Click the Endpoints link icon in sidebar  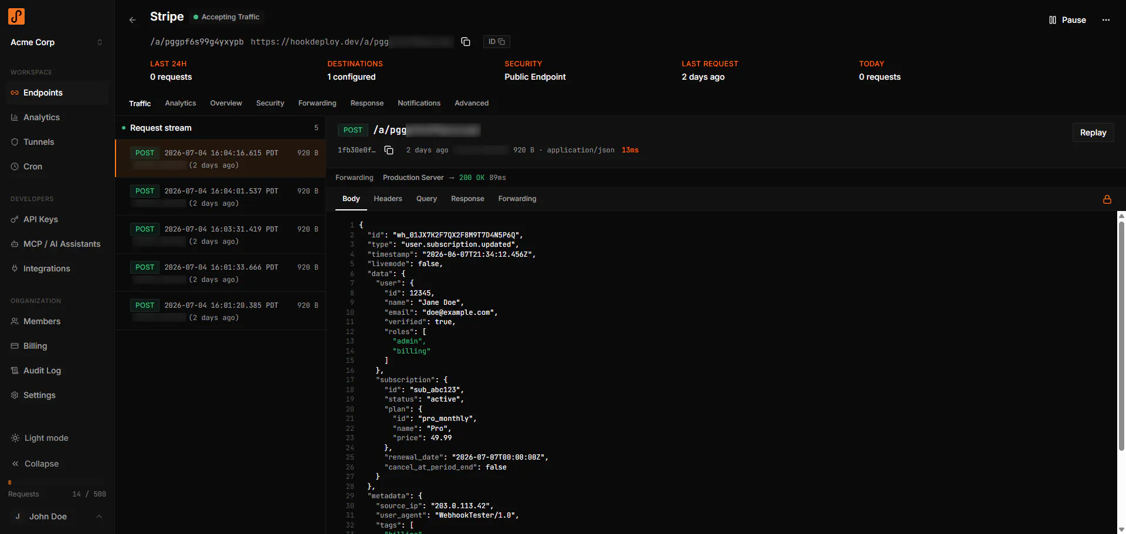pos(15,93)
